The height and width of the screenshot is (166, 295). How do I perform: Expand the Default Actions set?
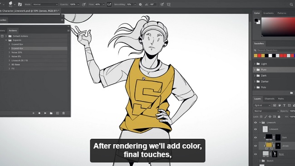point(6,36)
